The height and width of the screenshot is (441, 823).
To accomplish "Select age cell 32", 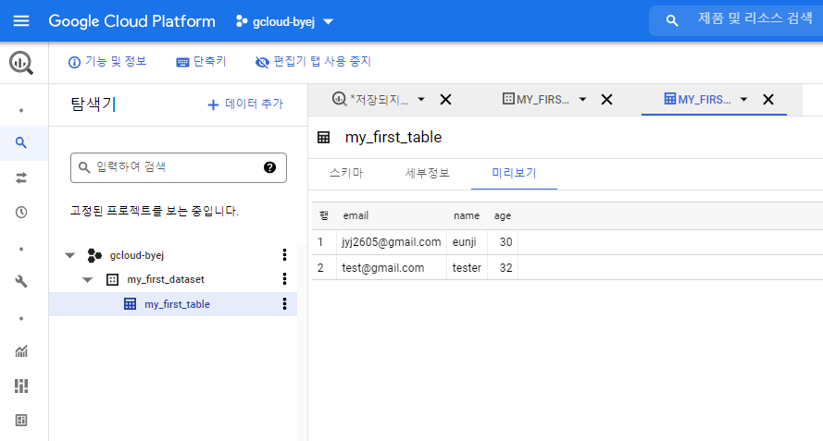I will coord(503,267).
